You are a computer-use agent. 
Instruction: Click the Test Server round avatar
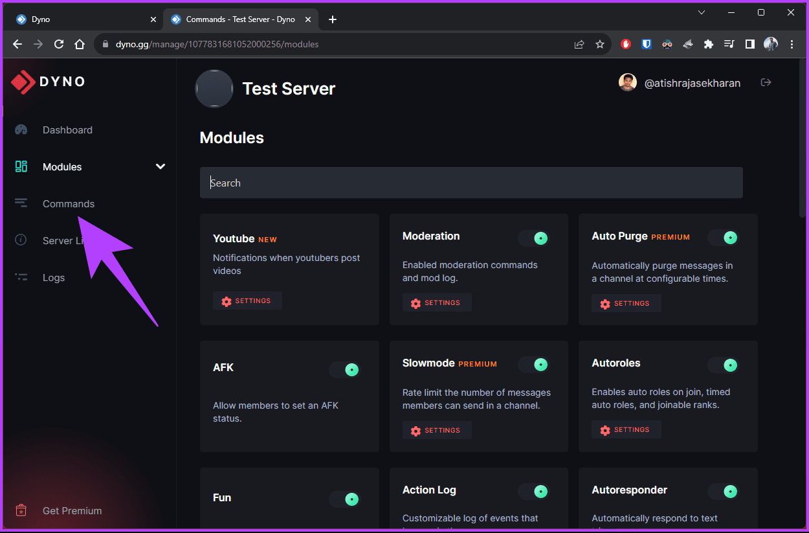[x=214, y=89]
